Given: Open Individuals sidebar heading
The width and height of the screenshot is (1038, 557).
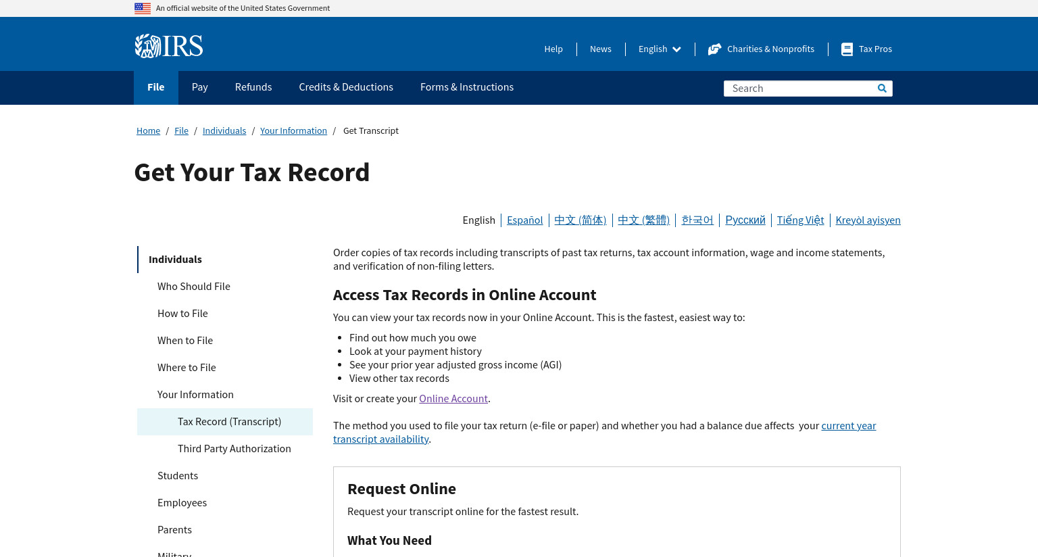Looking at the screenshot, I should [x=175, y=260].
